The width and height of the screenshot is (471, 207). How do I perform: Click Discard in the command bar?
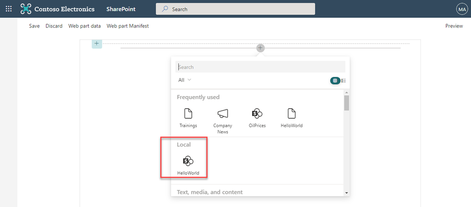click(54, 26)
